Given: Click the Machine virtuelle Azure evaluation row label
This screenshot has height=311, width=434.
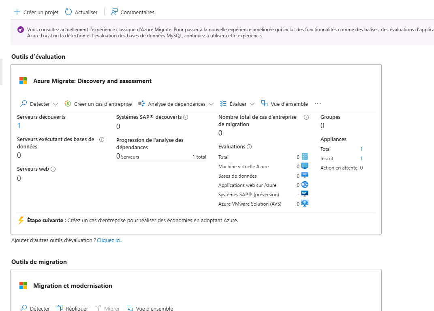Looking at the screenshot, I should pos(244,166).
